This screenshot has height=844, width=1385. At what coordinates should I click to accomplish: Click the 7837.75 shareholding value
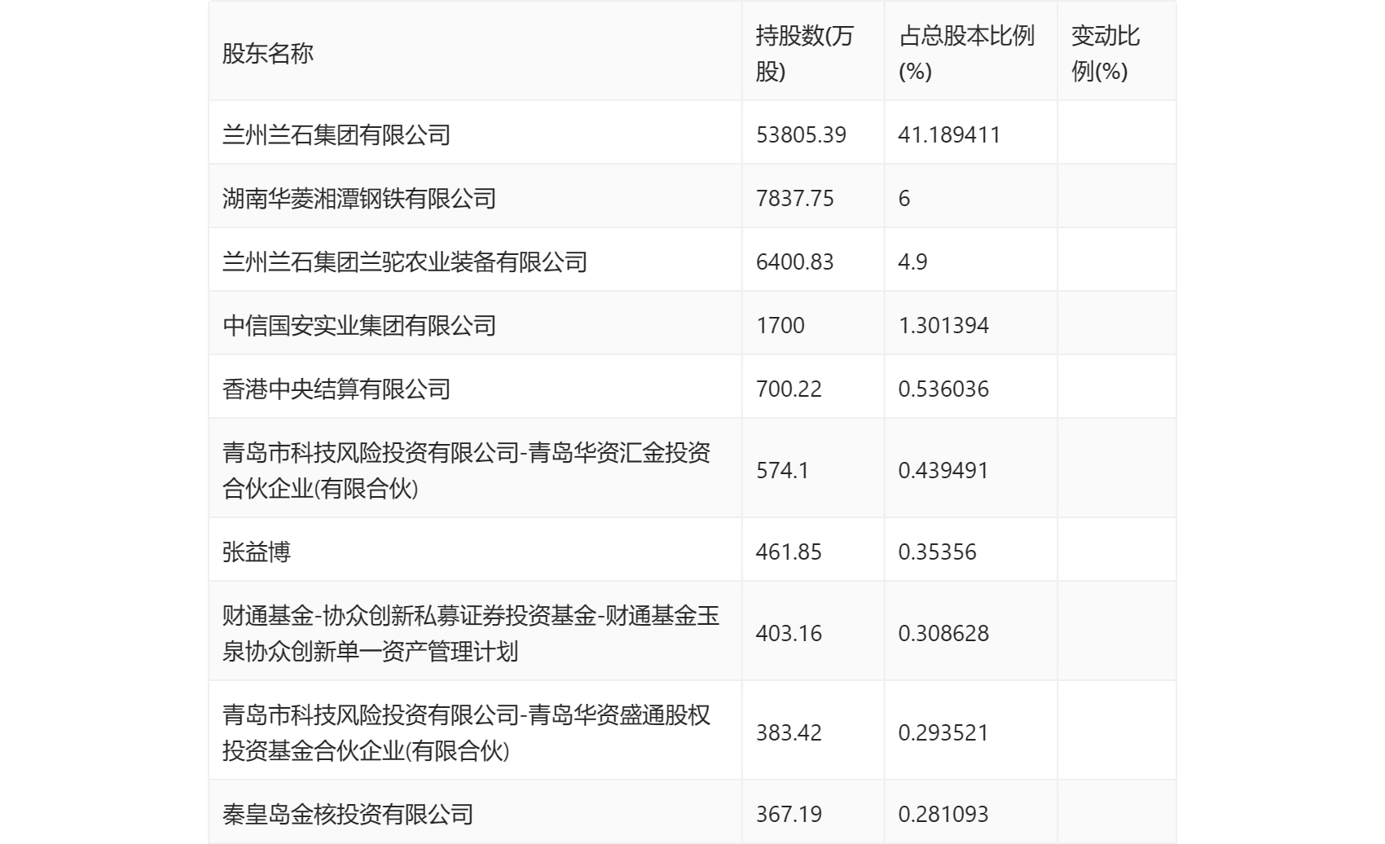coord(794,198)
